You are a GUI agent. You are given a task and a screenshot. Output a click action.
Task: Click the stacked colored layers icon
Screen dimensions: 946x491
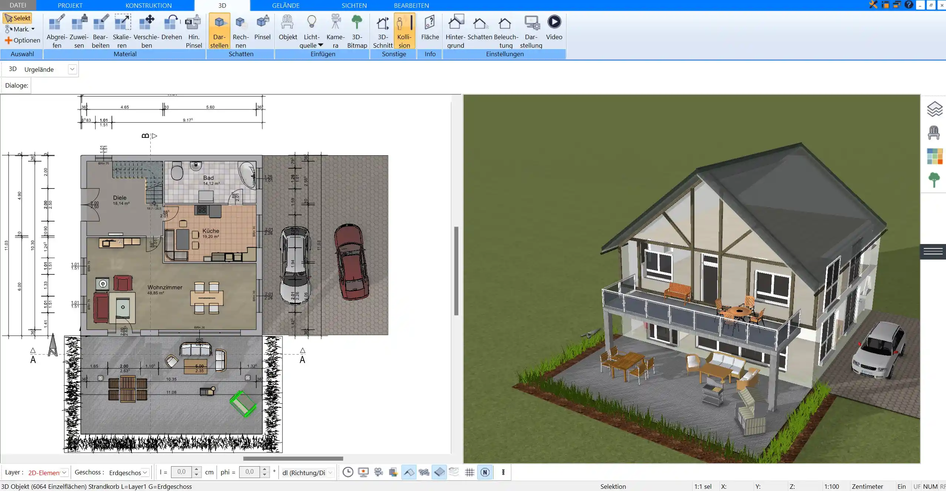pyautogui.click(x=393, y=472)
